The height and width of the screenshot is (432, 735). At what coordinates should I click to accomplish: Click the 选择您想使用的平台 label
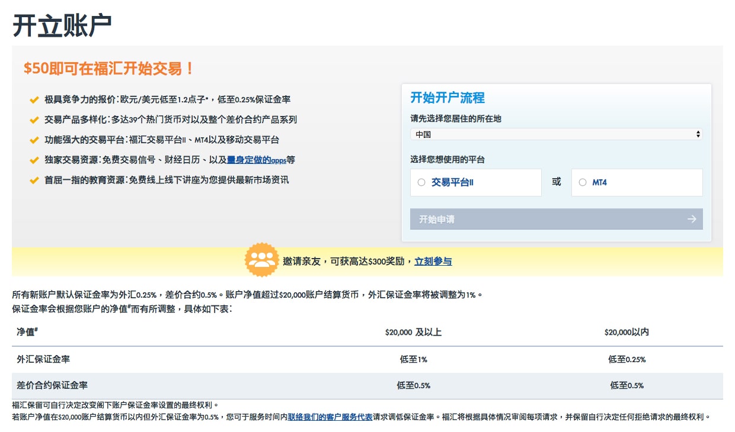coord(447,160)
